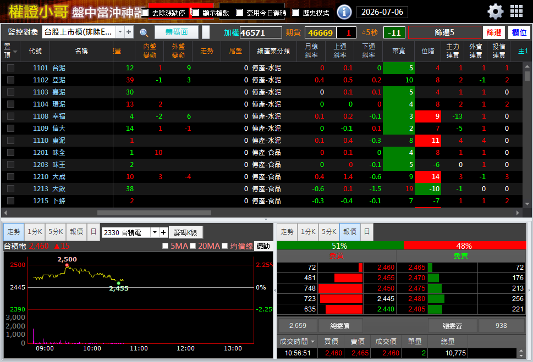This screenshot has height=362, width=533.
Task: Enable the 顯示檔數 checkbox
Action: click(195, 13)
